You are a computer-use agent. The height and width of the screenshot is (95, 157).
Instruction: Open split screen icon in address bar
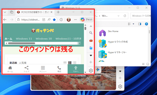click(x=44, y=20)
